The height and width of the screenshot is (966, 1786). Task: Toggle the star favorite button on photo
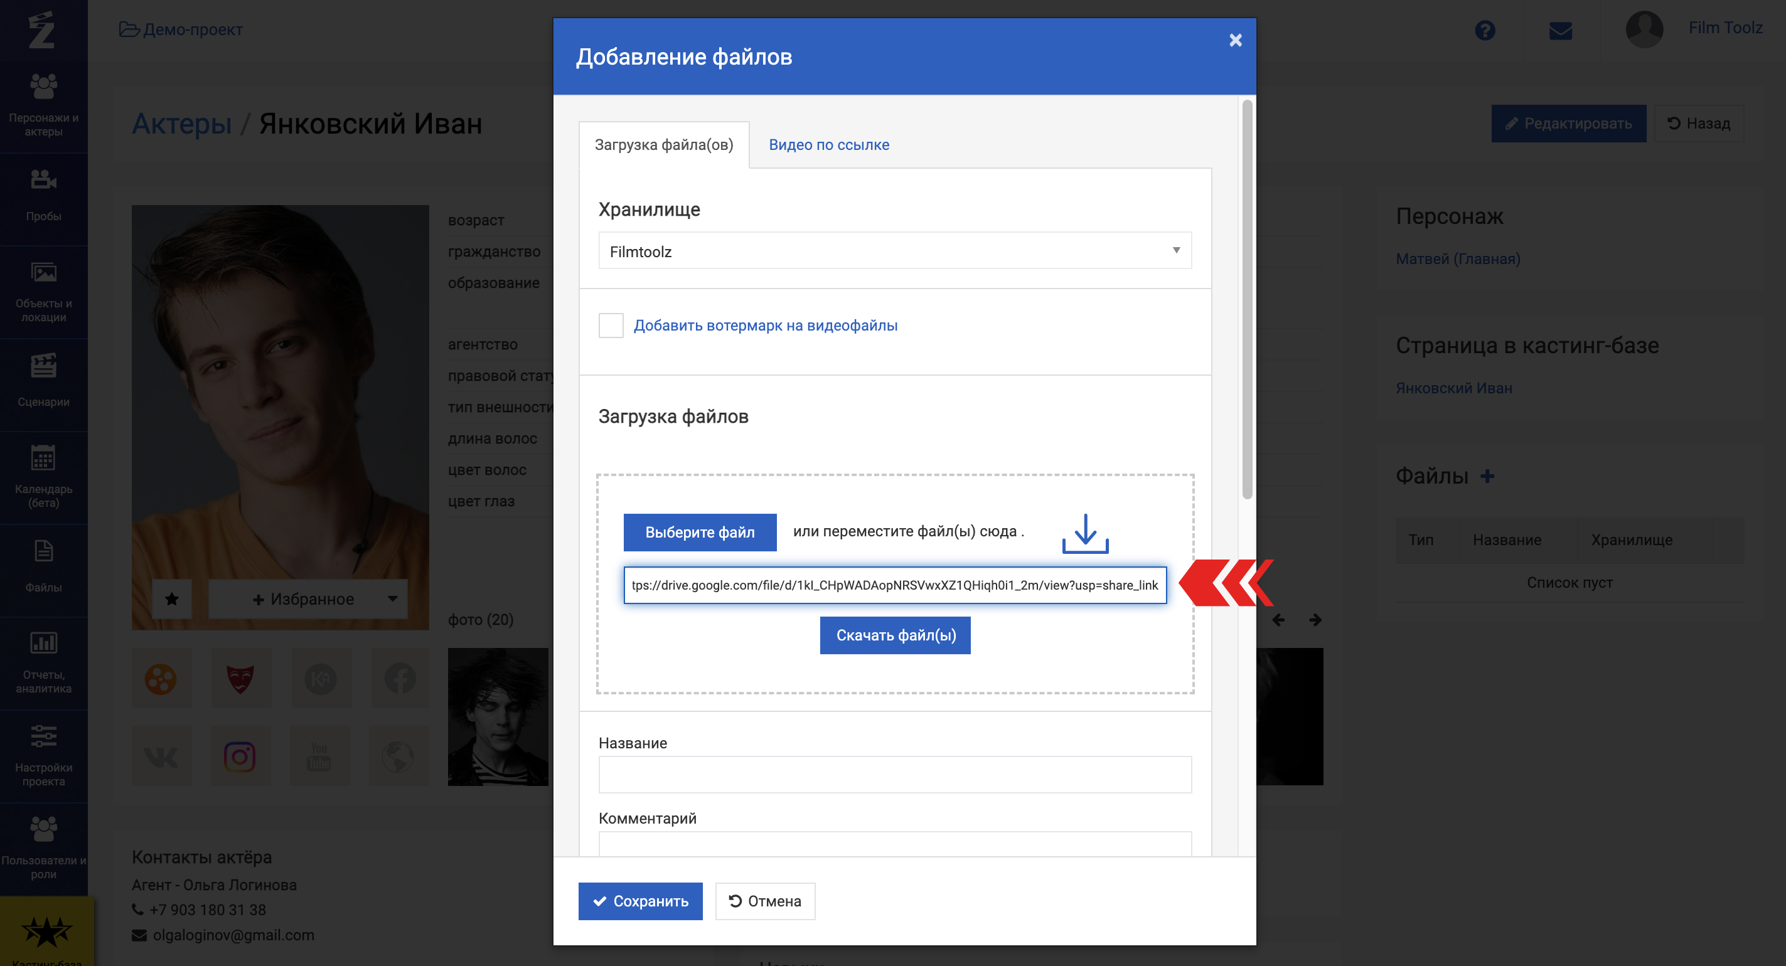(x=172, y=598)
